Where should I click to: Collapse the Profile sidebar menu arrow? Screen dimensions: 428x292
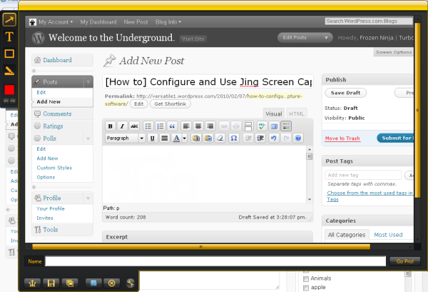tap(88, 198)
